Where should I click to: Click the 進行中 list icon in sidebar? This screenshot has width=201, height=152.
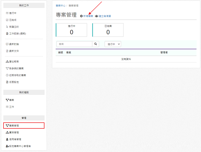(x=7, y=13)
